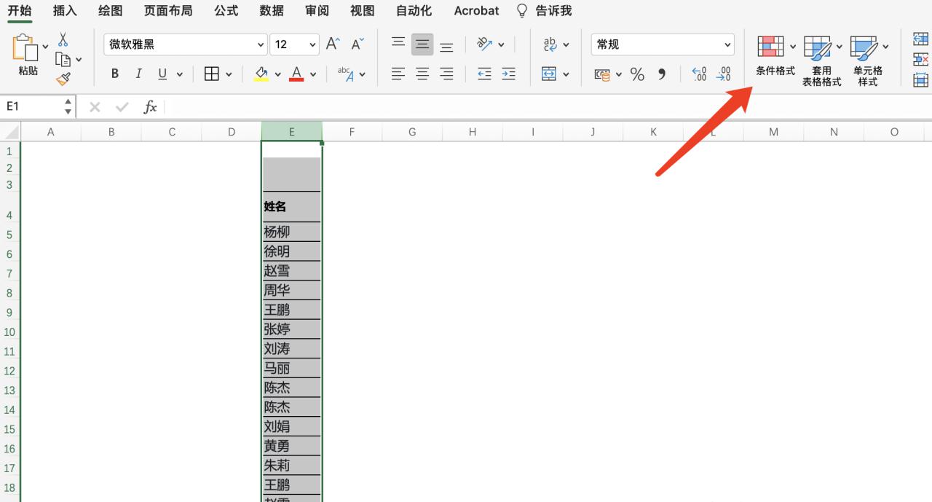
Task: Align text to top
Action: pos(398,44)
